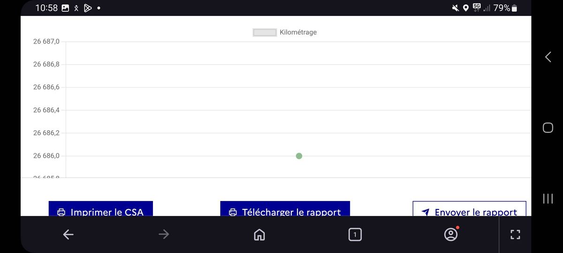
Task: Tap the muted sound status icon
Action: click(x=455, y=8)
